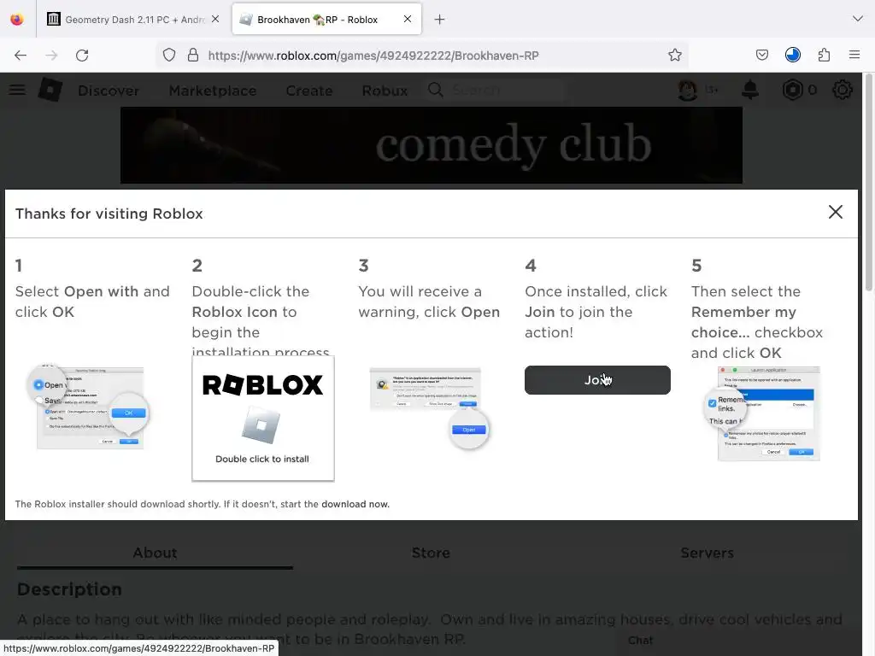Screen dimensions: 875x656
Task: Open Roblox side navigation hamburger menu
Action: pyautogui.click(x=17, y=90)
